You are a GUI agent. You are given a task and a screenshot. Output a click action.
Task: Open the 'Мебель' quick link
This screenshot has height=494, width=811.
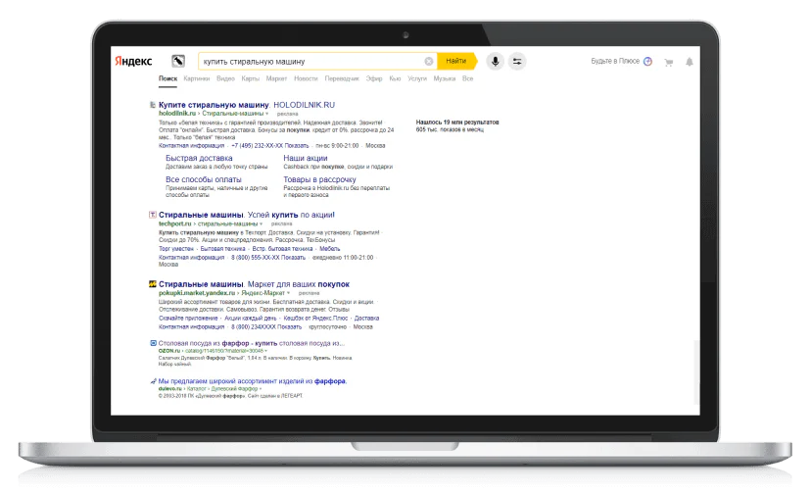330,249
